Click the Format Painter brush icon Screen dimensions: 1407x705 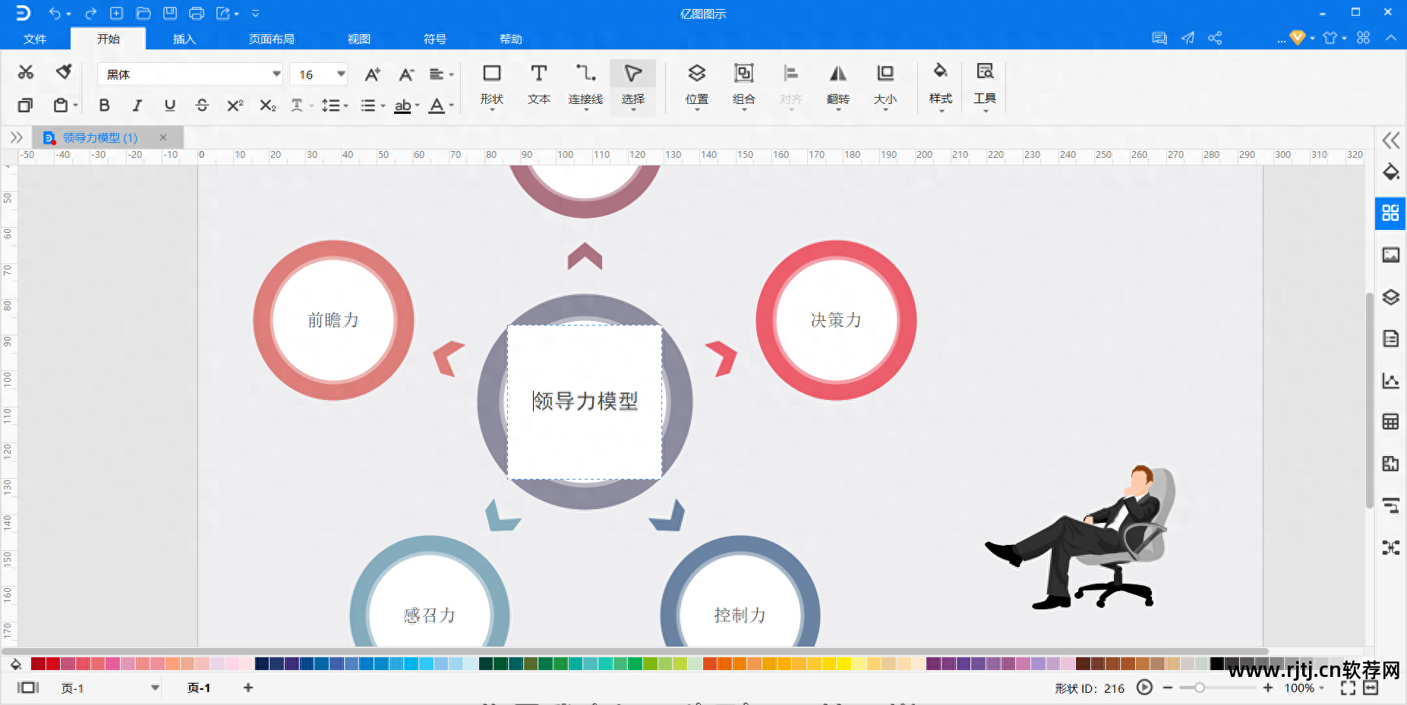64,72
